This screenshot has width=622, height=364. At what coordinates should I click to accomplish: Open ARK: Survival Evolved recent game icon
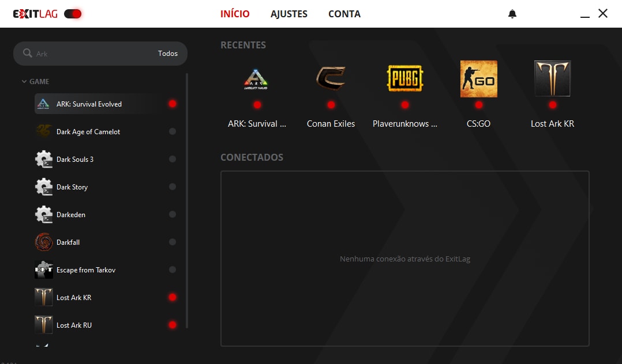[x=257, y=79]
